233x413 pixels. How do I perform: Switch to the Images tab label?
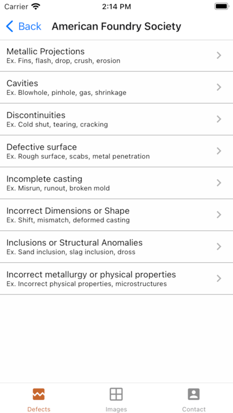coord(116,409)
